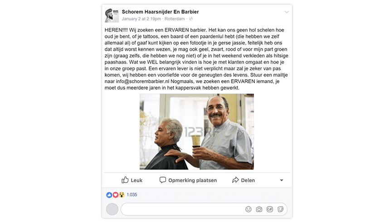Open the barber shop photo in post
The height and width of the screenshot is (222, 390).
[x=197, y=132]
